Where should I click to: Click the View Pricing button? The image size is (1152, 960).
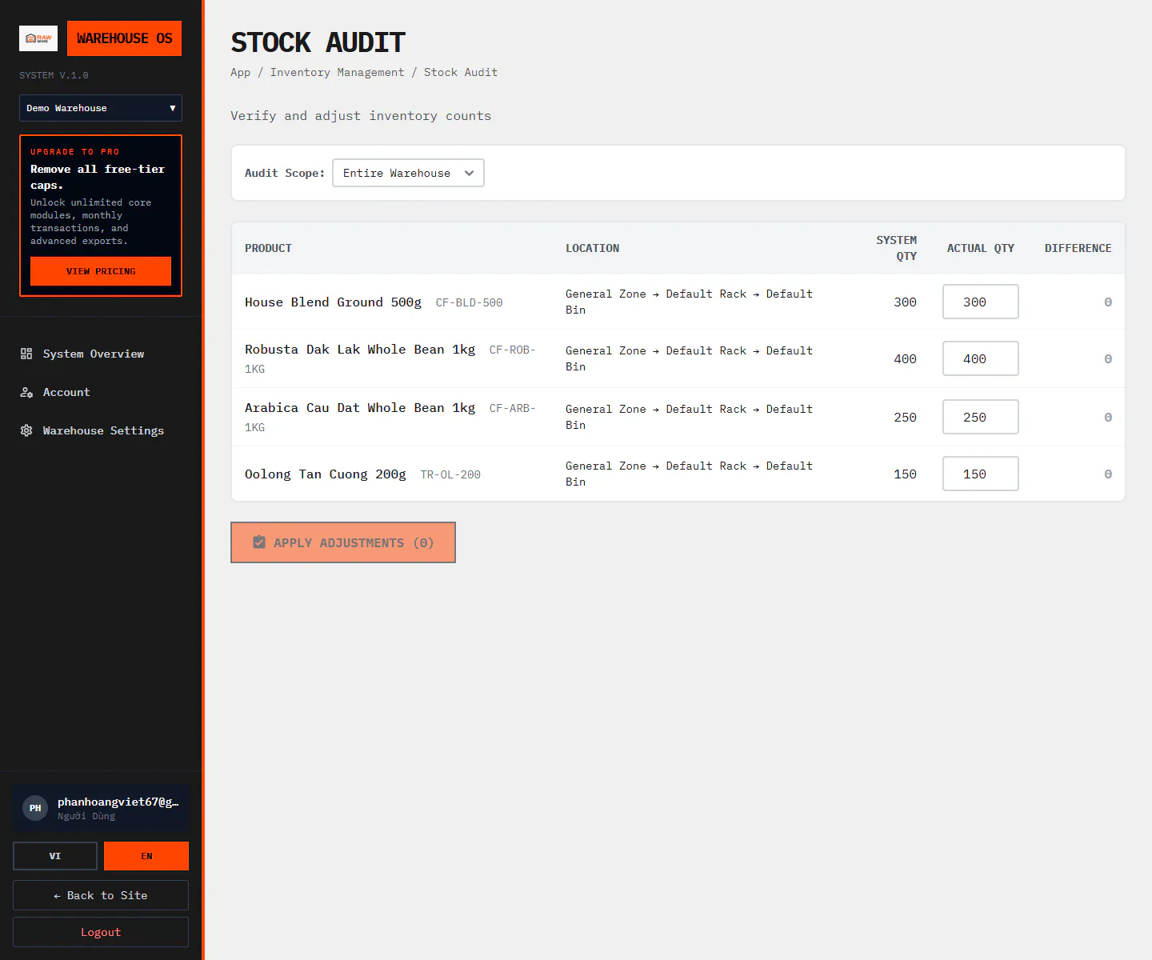101,271
